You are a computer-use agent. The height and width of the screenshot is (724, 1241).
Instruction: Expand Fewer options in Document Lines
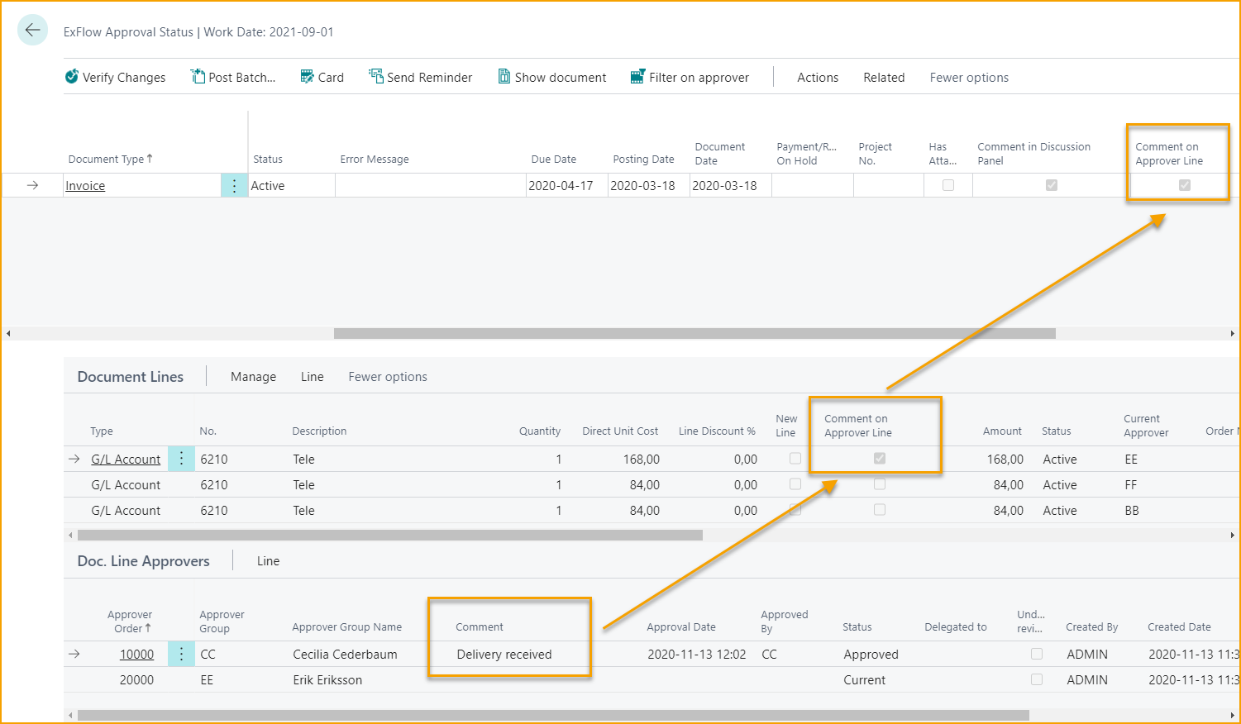387,376
